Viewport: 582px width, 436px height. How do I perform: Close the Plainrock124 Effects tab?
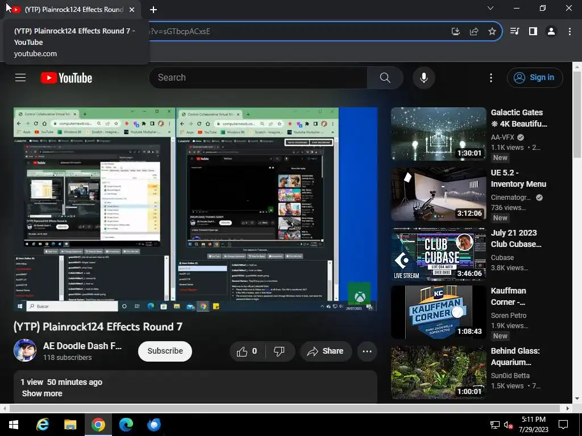pos(132,10)
